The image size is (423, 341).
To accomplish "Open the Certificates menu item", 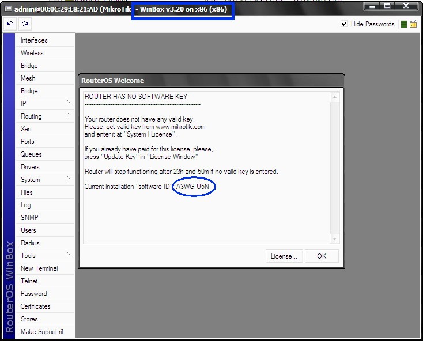I will click(x=45, y=306).
